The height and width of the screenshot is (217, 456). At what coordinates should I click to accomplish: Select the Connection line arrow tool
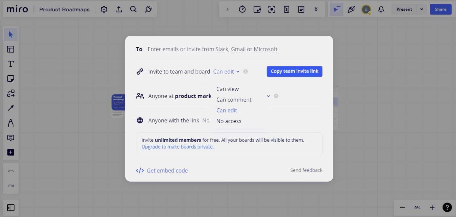tap(11, 108)
